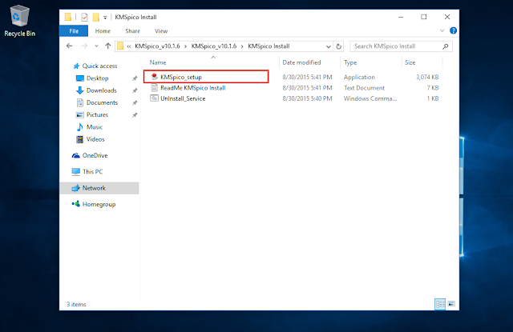The height and width of the screenshot is (332, 513).
Task: Open the address bar history dropdown
Action: click(x=328, y=46)
